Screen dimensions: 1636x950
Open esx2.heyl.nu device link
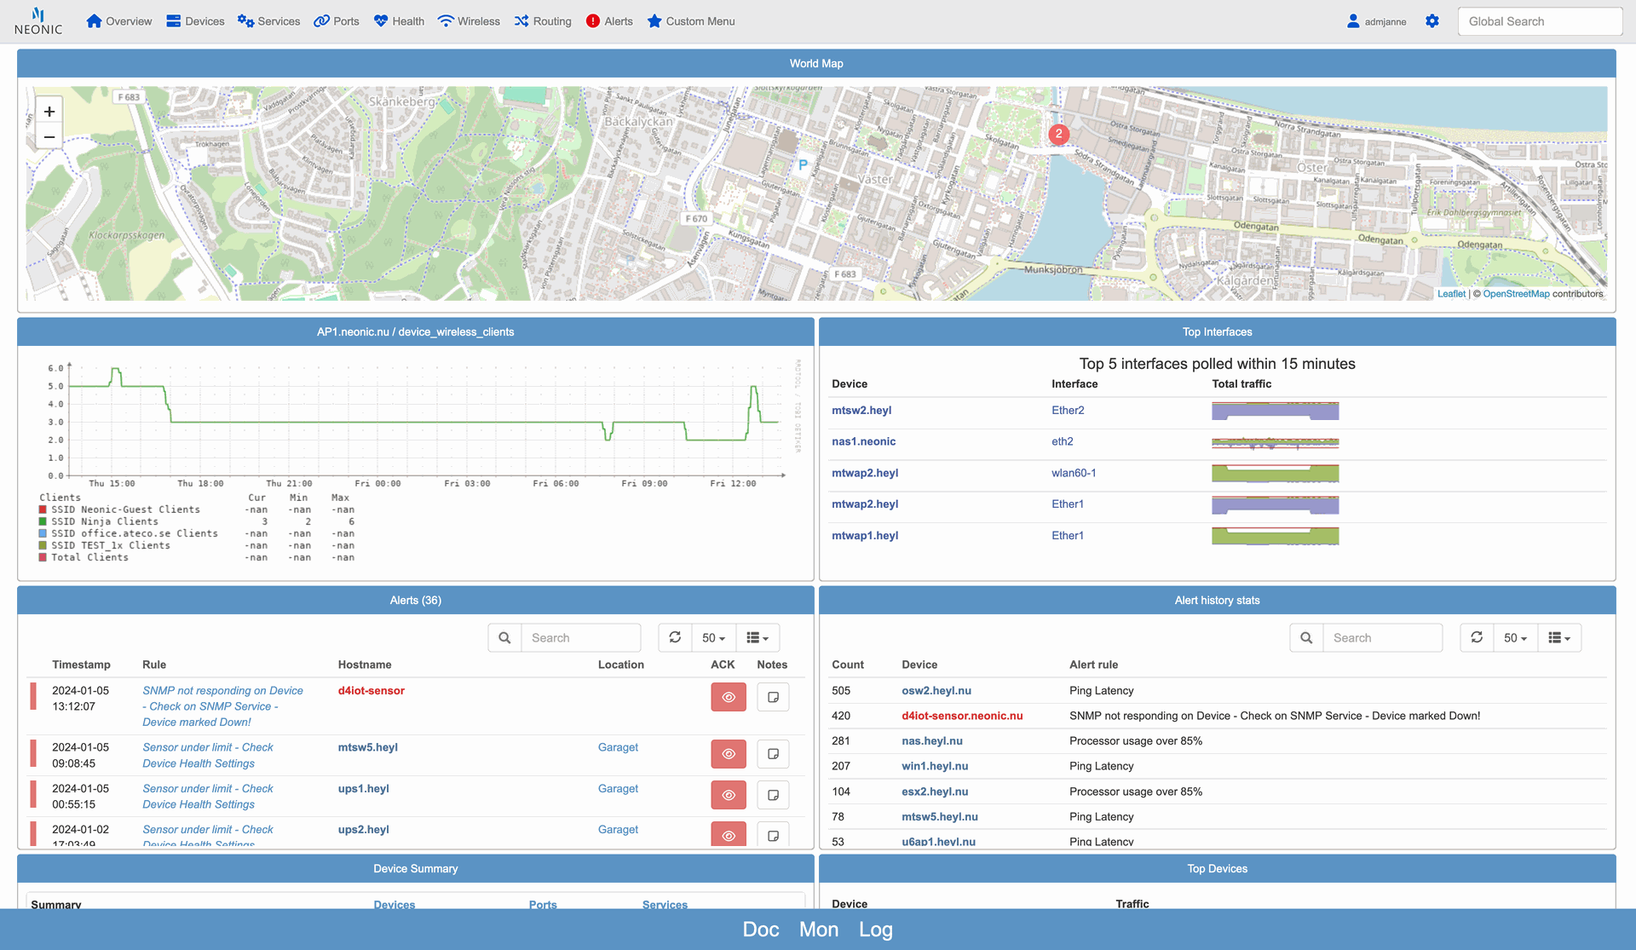pyautogui.click(x=935, y=792)
